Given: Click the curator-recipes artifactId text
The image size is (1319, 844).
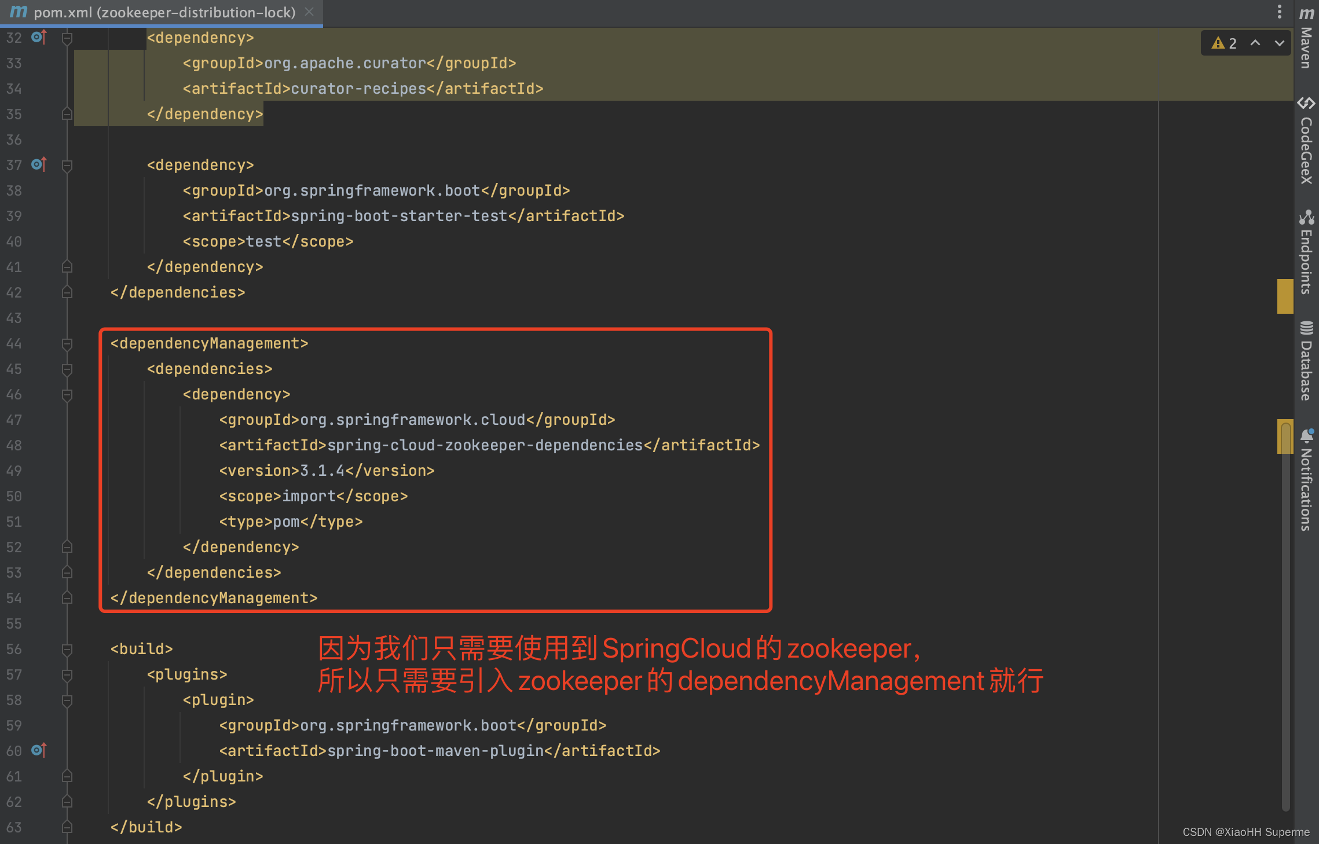Looking at the screenshot, I should coord(358,89).
